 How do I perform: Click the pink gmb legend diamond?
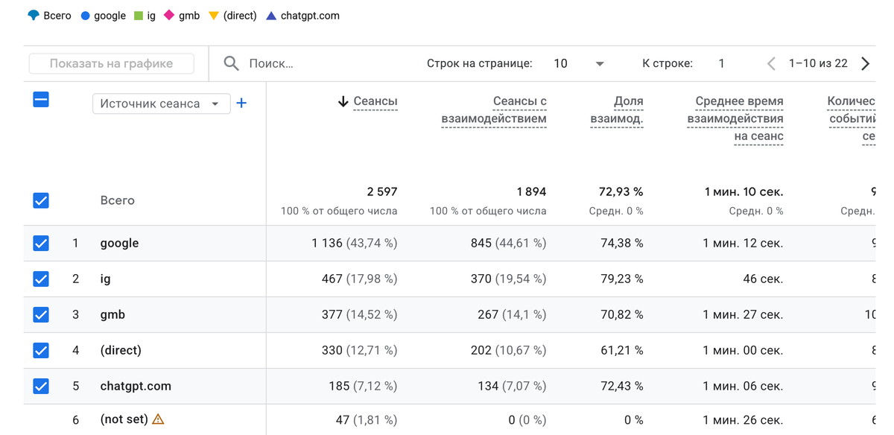[x=169, y=15]
